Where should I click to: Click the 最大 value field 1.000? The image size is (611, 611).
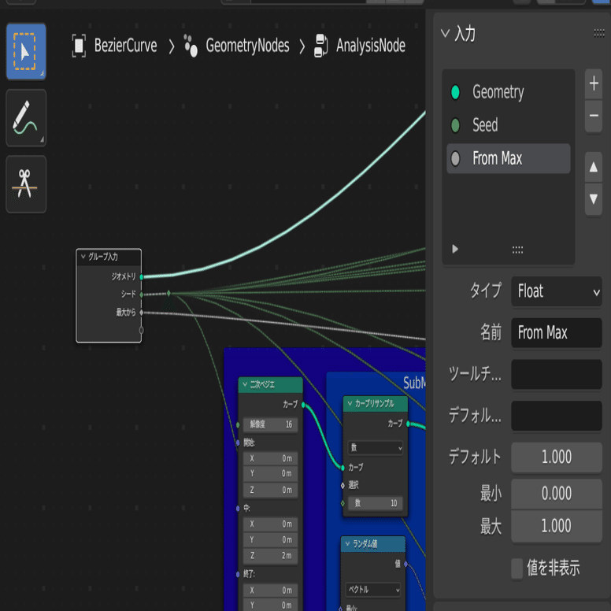pos(557,526)
